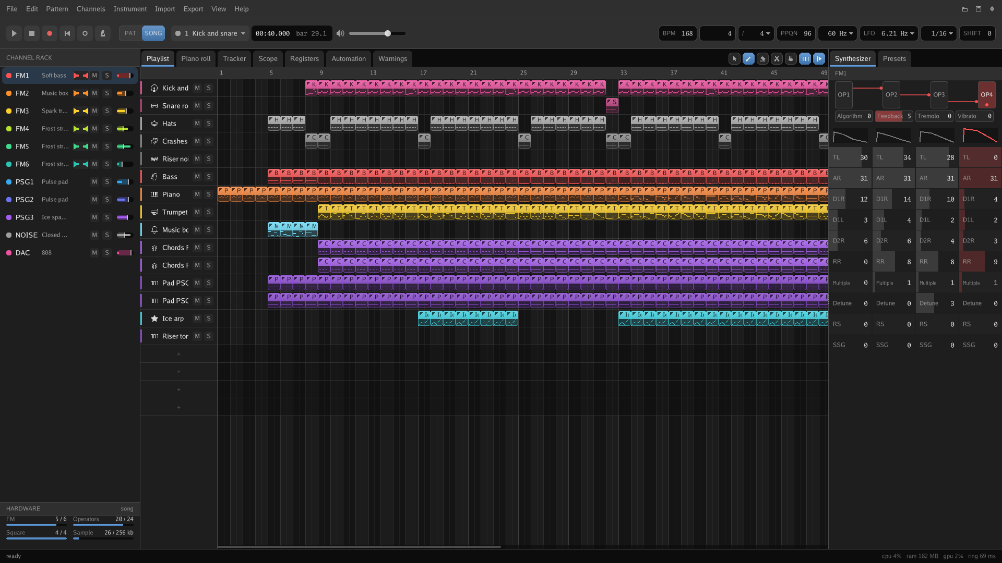
Task: Click the keyboard icon on Piano track
Action: [x=154, y=194]
